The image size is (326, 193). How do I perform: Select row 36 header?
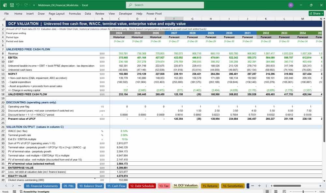point(3,168)
